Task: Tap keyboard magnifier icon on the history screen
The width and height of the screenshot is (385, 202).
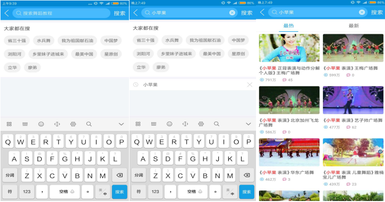Action: [216, 124]
